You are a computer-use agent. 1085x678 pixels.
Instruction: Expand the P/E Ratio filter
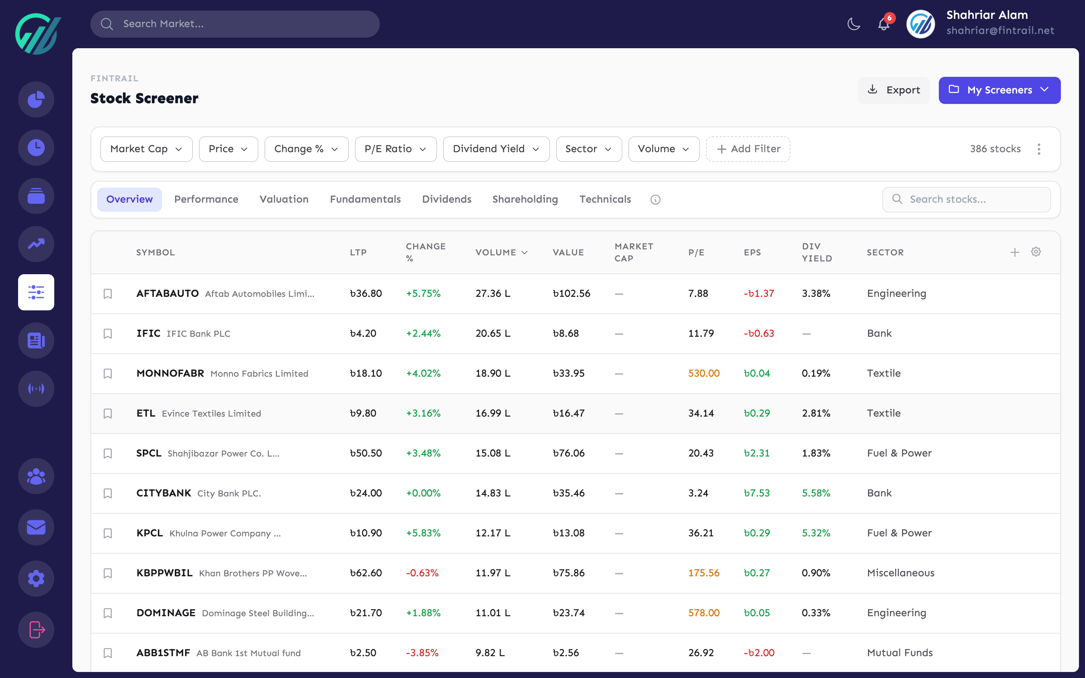tap(396, 149)
